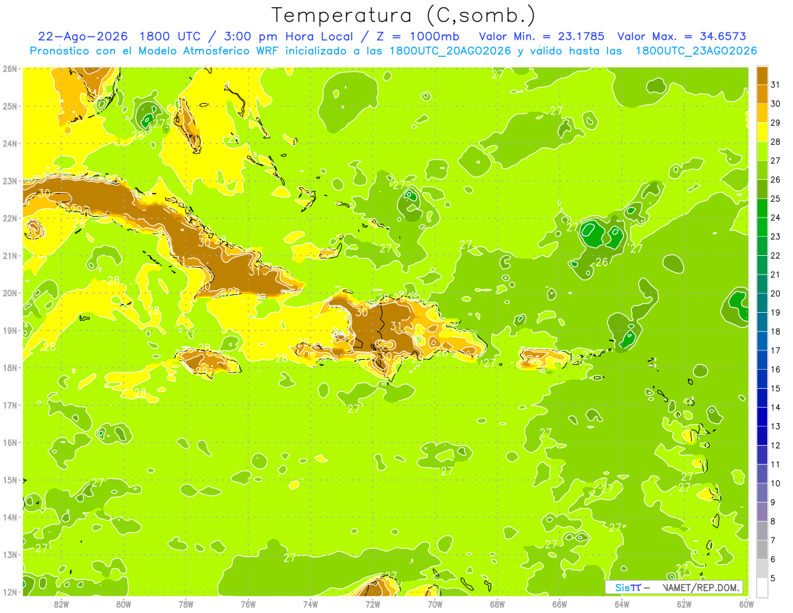Click the '23N' latitude axis label
The height and width of the screenshot is (613, 793).
(9, 181)
